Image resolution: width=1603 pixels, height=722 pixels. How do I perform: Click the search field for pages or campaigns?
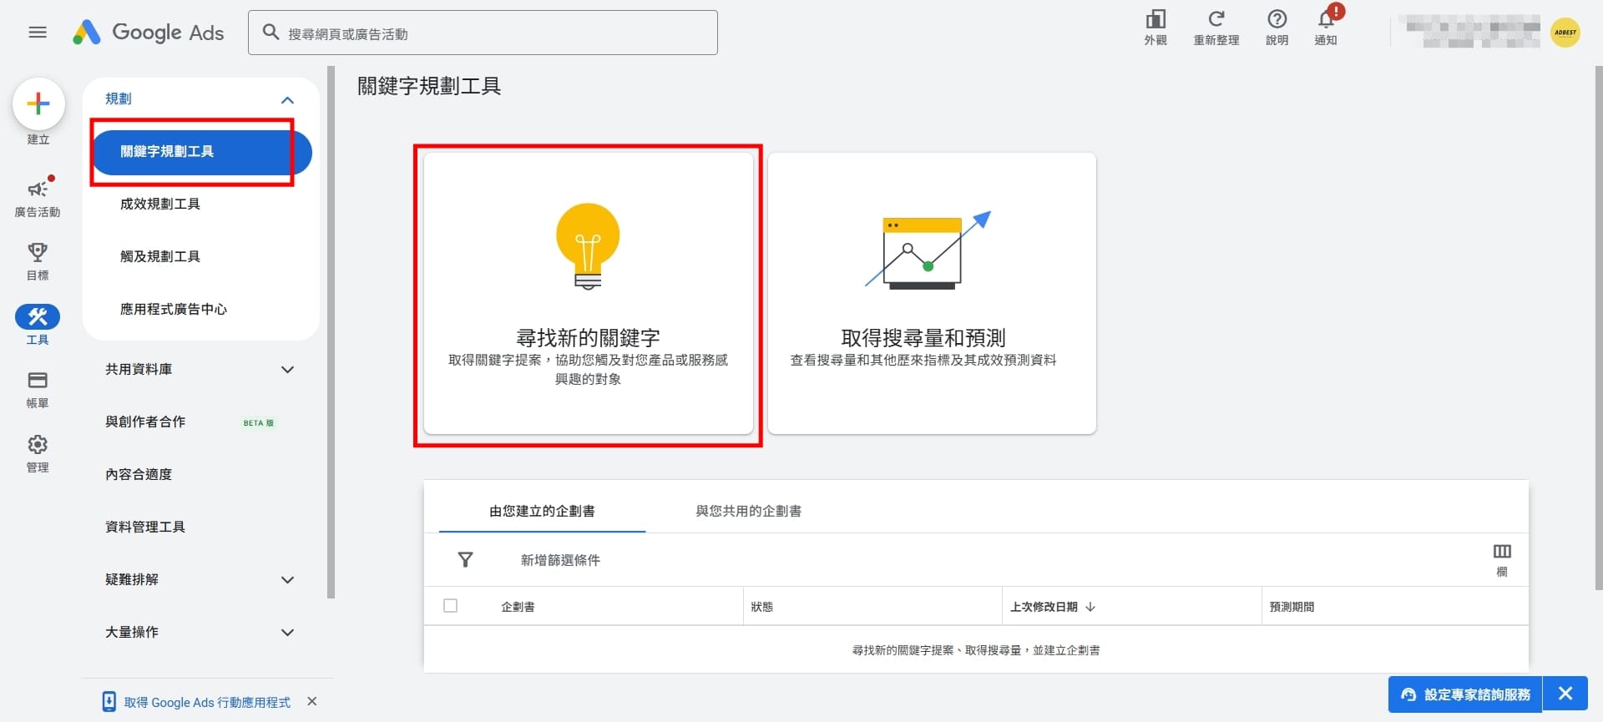coord(493,33)
